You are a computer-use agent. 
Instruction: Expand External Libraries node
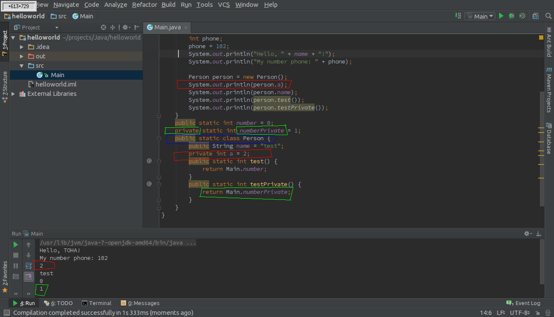(13, 94)
